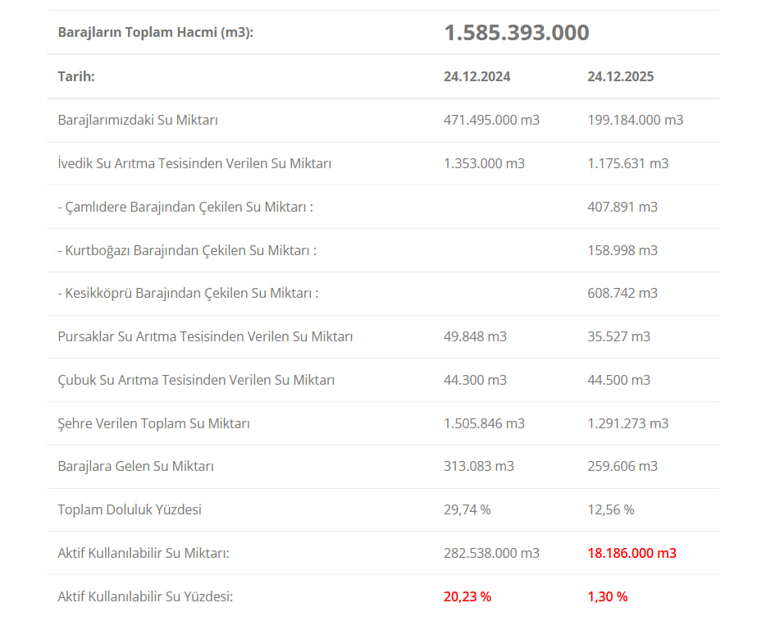The width and height of the screenshot is (780, 644).
Task: Click the "Şehre Verilen Toplam Su Miktarı" label
Action: click(153, 423)
